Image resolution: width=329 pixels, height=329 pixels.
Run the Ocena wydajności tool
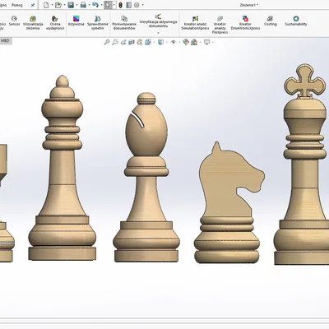55,22
